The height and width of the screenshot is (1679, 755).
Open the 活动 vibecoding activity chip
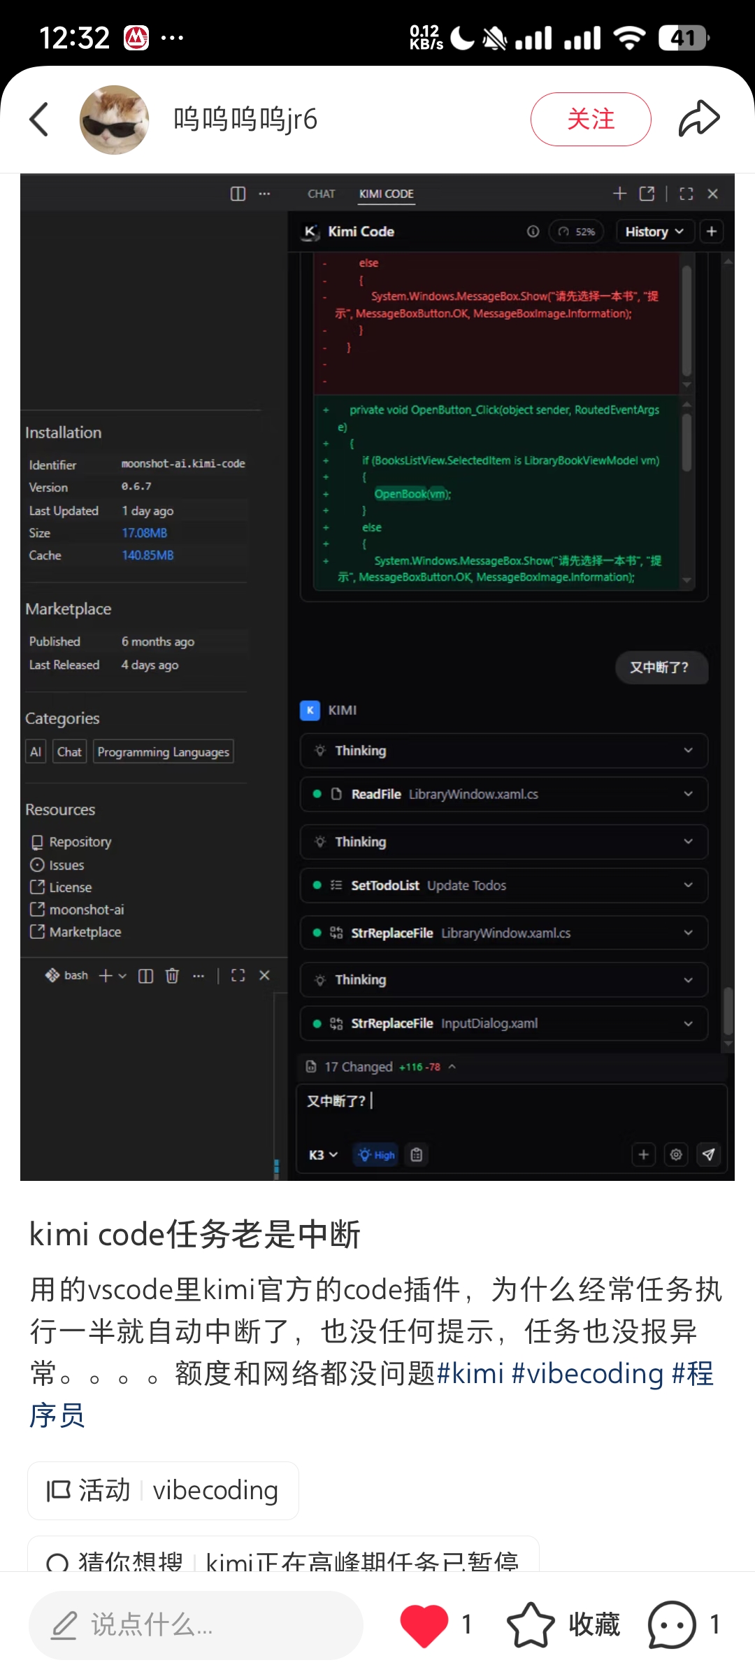tap(163, 1490)
